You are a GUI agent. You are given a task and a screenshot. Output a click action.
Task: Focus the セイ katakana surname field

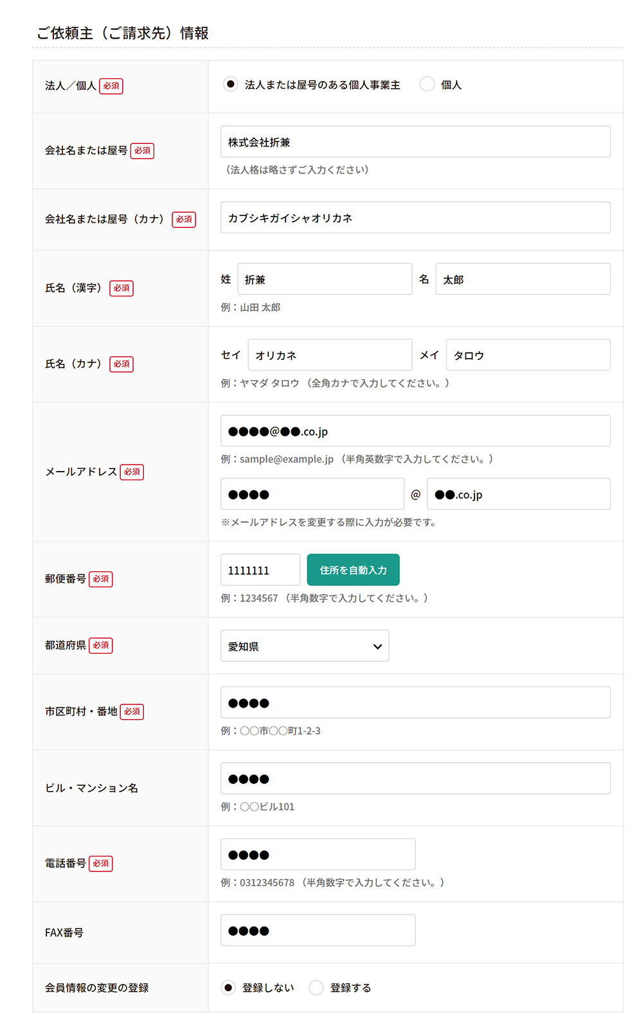click(330, 355)
